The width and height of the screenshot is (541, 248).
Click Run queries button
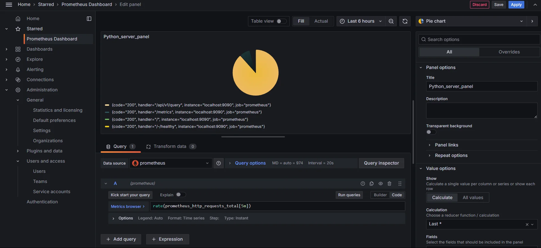click(349, 195)
